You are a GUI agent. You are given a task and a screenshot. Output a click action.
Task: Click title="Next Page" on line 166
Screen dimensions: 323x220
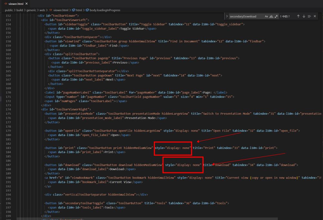[x=130, y=75]
